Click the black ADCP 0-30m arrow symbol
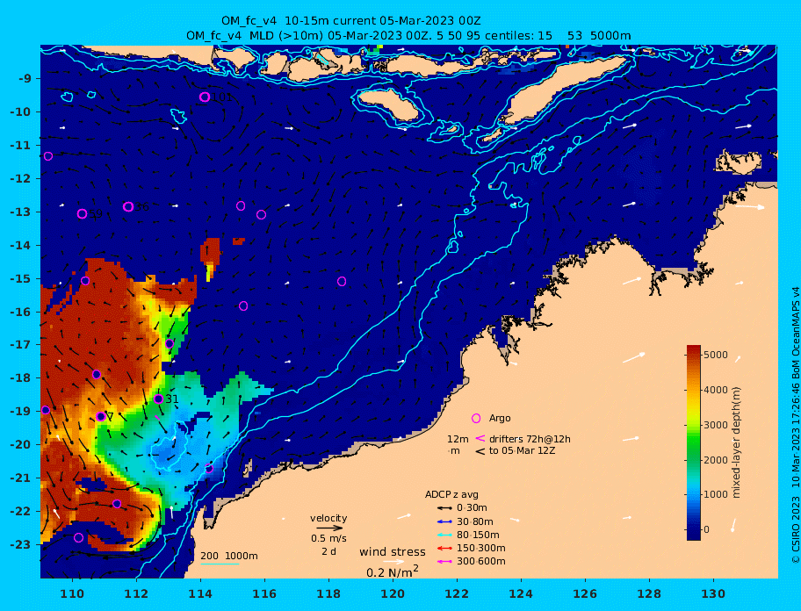This screenshot has width=801, height=611. point(444,508)
